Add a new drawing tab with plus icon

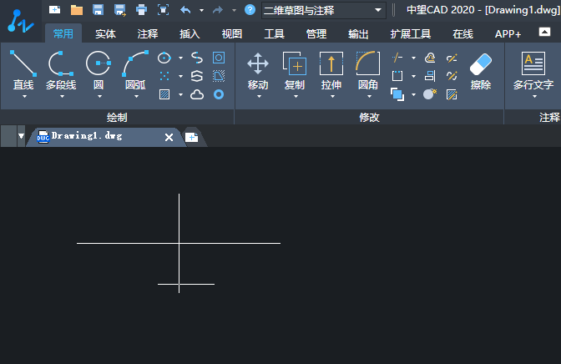192,137
